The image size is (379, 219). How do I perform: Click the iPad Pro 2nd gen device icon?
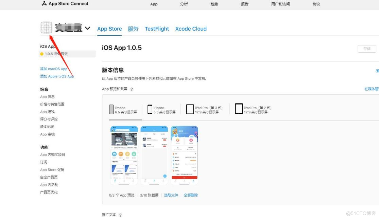(239, 109)
